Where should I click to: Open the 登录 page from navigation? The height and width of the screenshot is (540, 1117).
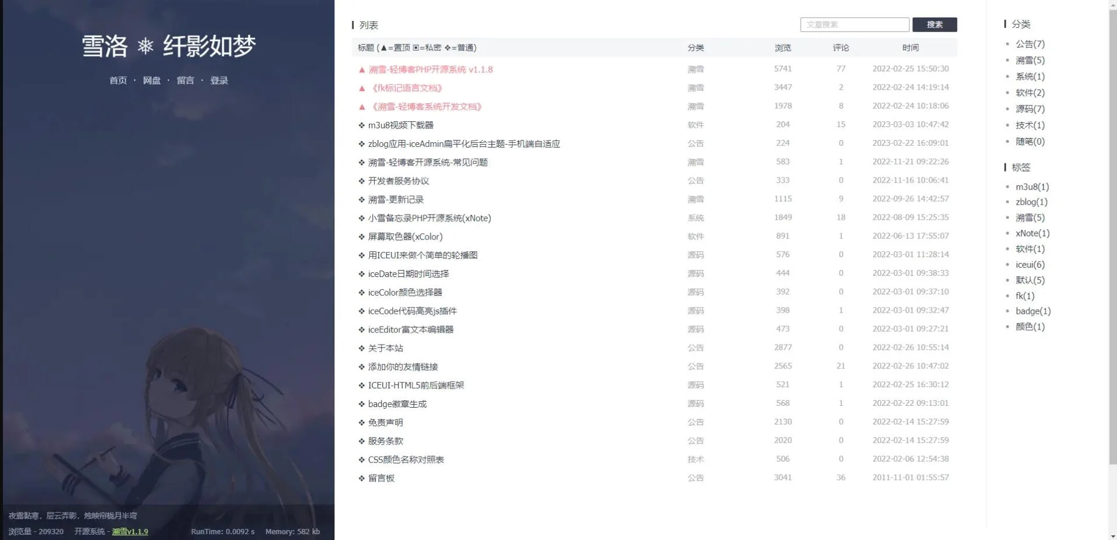(219, 80)
